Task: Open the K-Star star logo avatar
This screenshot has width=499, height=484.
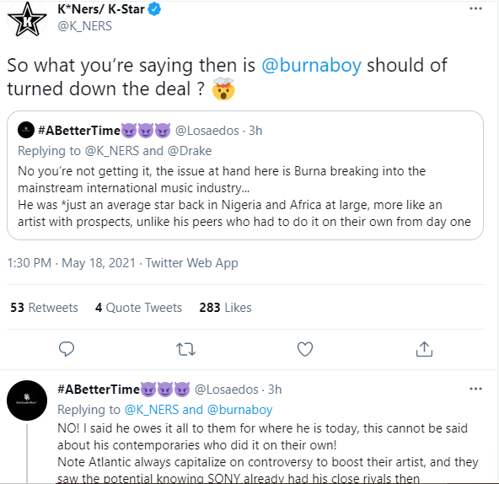Action: coord(27,19)
